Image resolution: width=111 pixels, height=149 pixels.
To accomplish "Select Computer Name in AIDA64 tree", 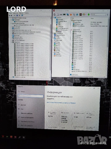I will (x=62, y=21).
